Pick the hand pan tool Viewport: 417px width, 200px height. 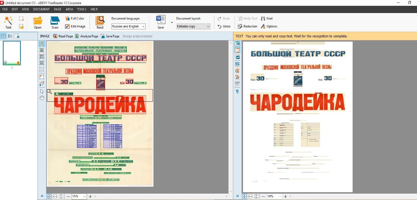[x=42, y=98]
